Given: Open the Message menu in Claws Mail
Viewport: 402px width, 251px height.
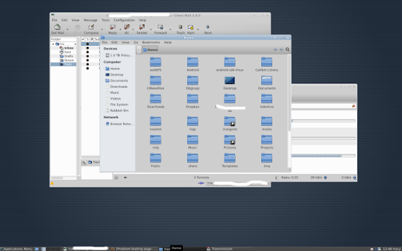Looking at the screenshot, I should pos(90,20).
